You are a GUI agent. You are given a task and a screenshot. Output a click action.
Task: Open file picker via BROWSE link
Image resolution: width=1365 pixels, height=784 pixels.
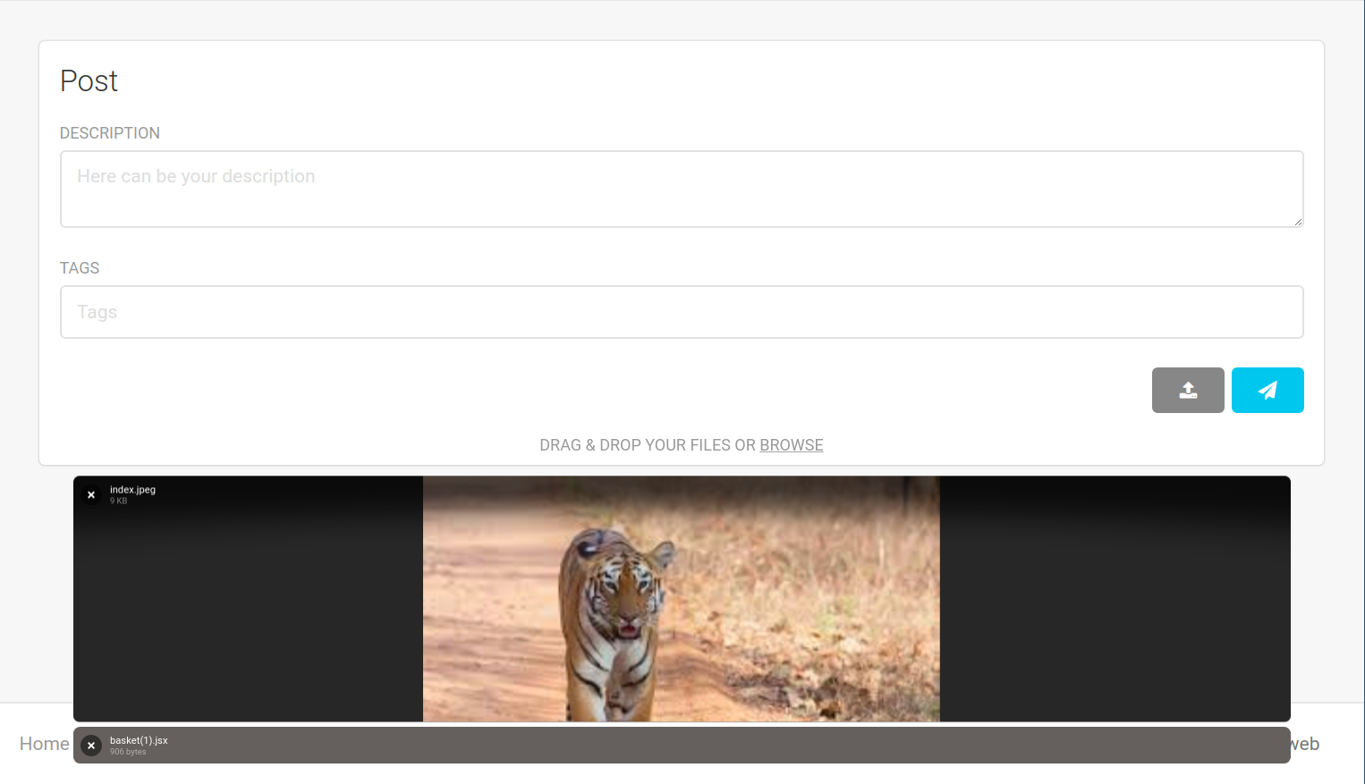pyautogui.click(x=792, y=445)
